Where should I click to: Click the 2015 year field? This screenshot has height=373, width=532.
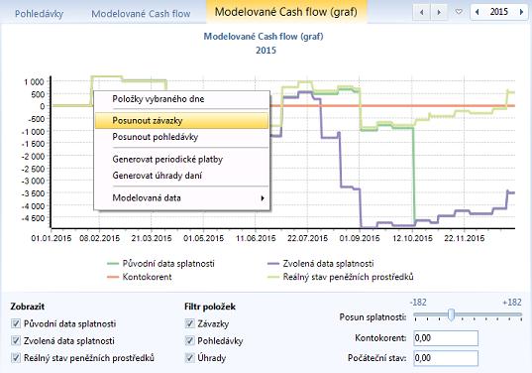(x=498, y=12)
